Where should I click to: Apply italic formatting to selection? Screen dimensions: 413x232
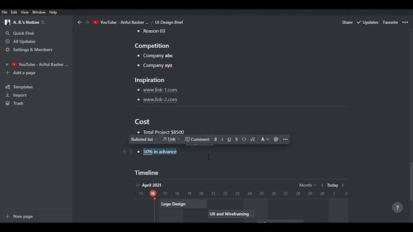pos(222,139)
